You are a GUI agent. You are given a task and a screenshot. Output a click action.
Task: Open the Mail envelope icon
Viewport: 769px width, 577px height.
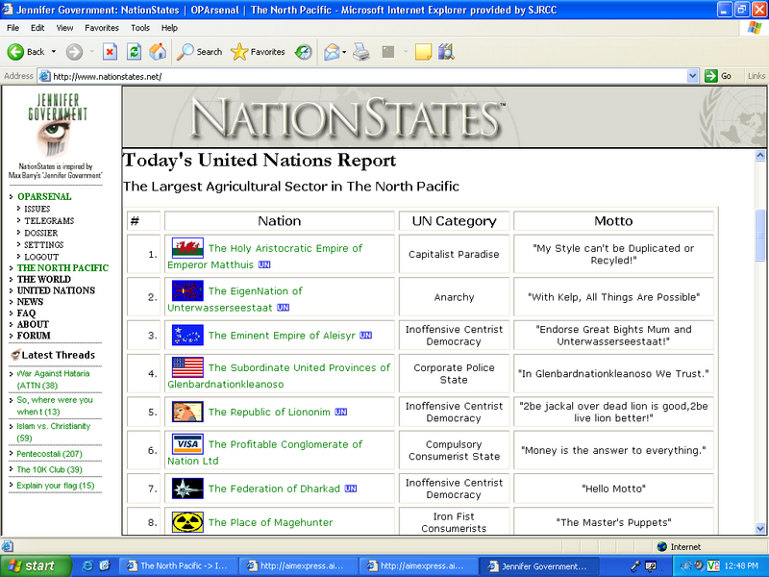pos(332,52)
